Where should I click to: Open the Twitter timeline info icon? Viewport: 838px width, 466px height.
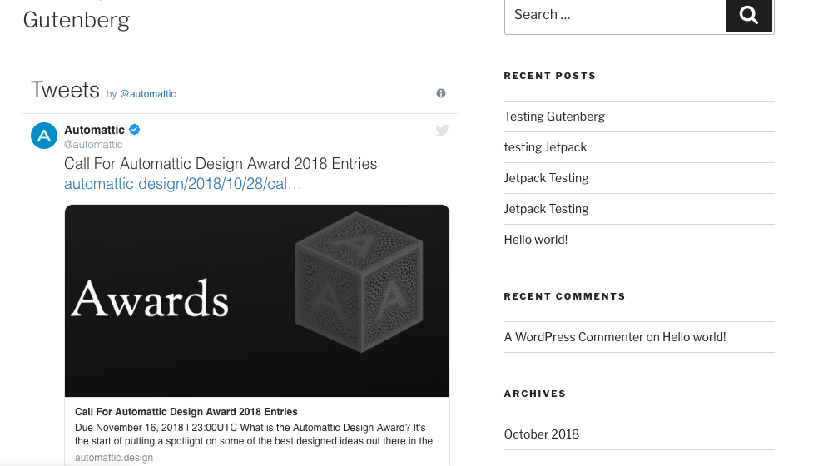[441, 93]
